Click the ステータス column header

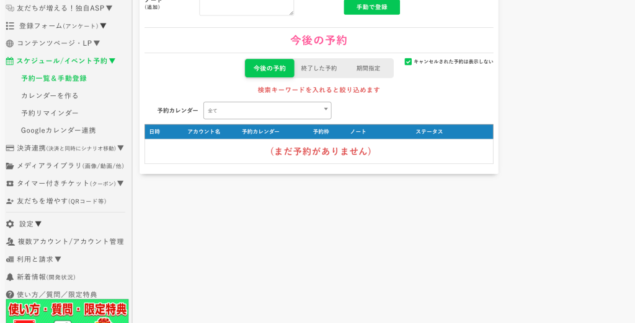coord(429,132)
